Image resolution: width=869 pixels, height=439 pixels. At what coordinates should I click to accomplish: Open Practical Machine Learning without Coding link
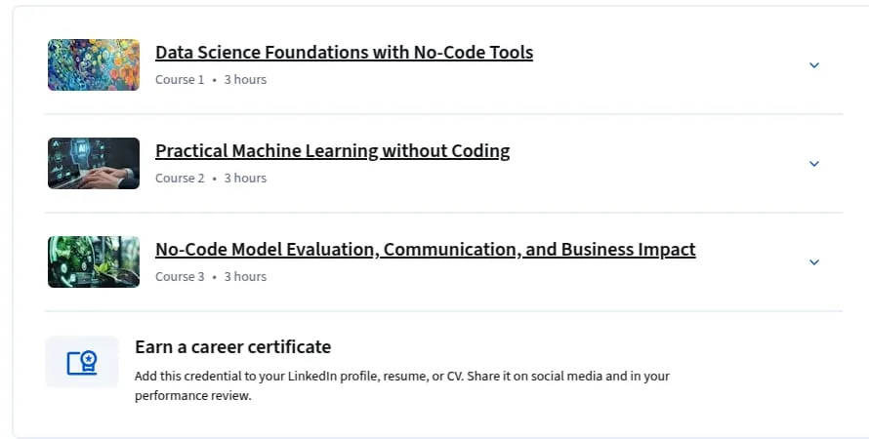tap(333, 150)
